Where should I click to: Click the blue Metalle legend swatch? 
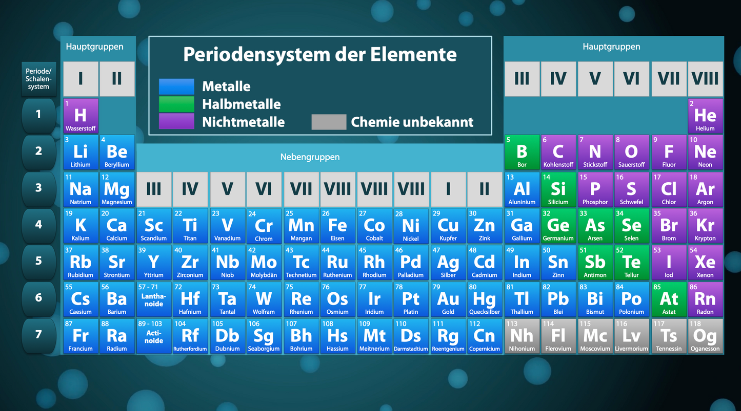tap(176, 86)
